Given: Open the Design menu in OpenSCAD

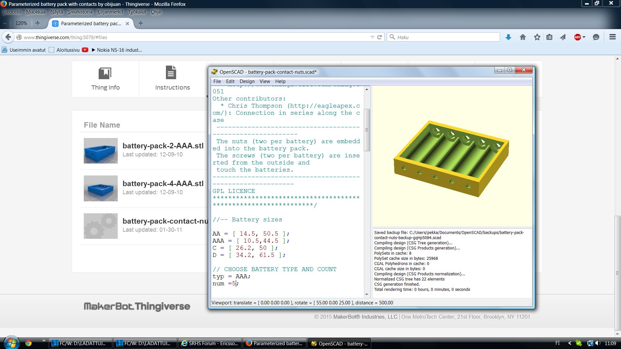Looking at the screenshot, I should click(x=247, y=81).
